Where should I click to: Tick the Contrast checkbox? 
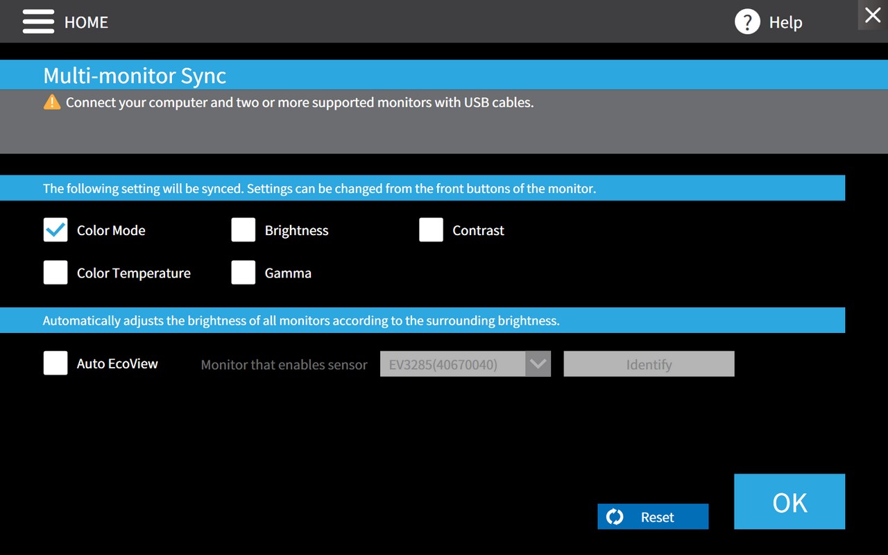point(431,230)
